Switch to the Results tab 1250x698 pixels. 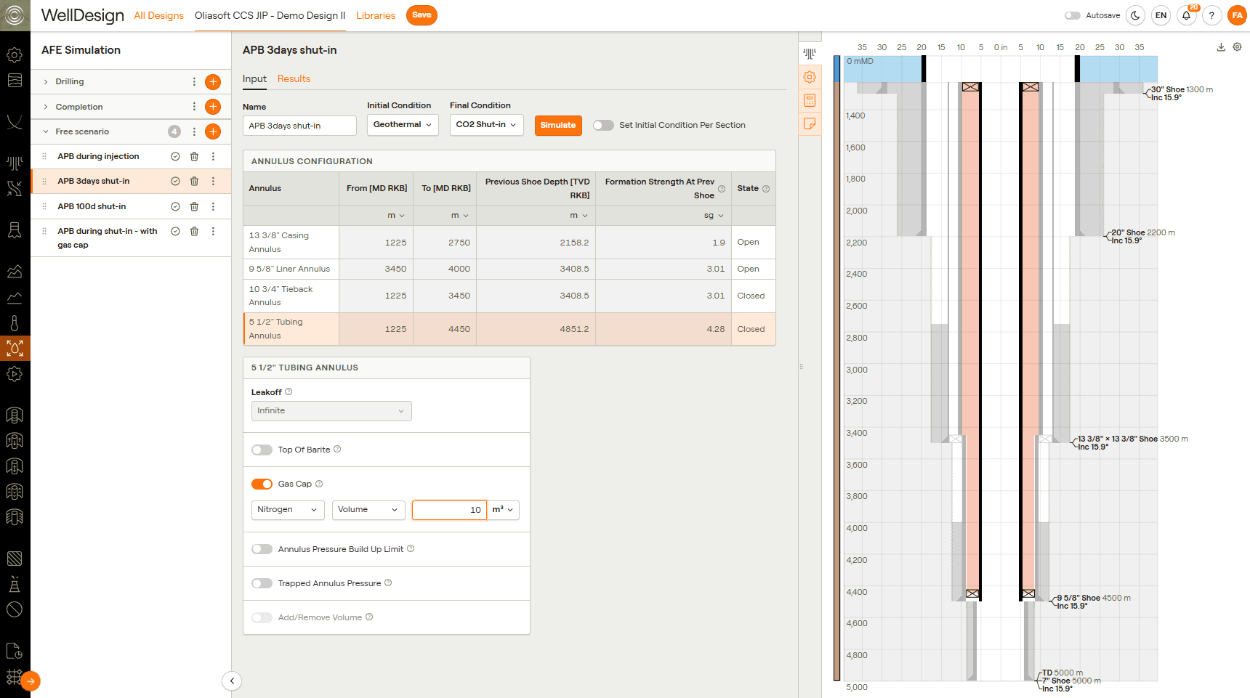point(294,79)
